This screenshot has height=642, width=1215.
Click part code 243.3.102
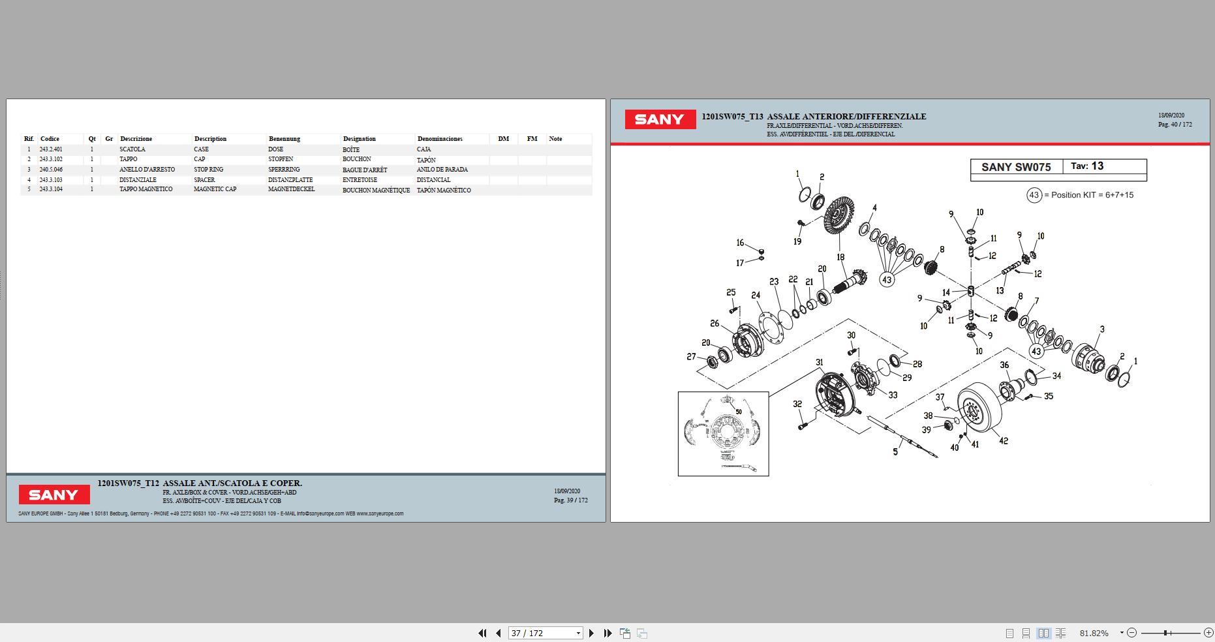(x=51, y=159)
